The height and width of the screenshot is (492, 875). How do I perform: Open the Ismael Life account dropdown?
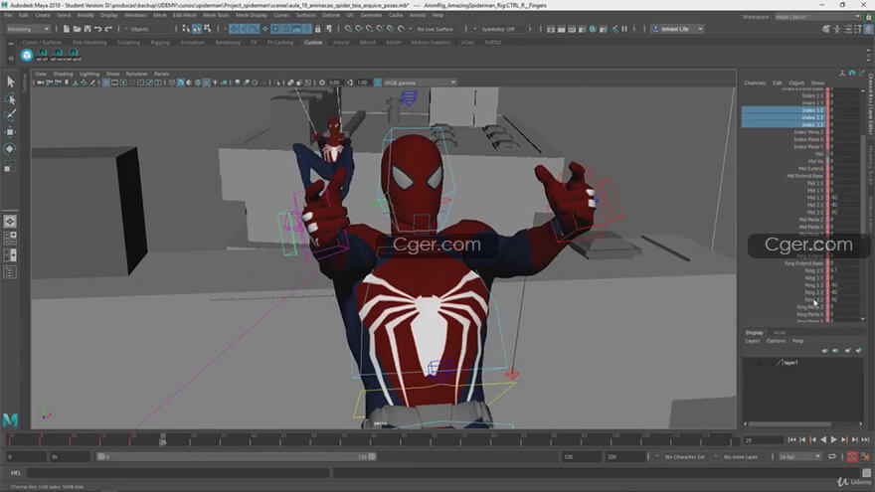coord(678,29)
